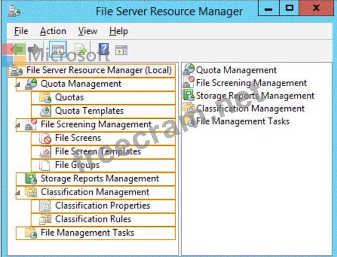The image size is (337, 257).
Task: Click the Export List toolbar icon
Action: 81,49
